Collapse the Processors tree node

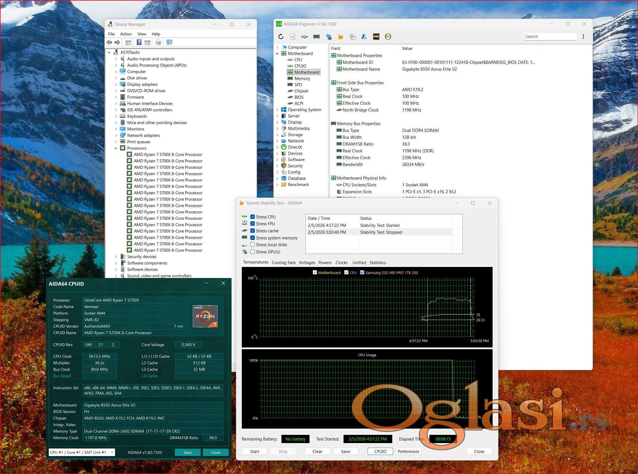tap(116, 148)
